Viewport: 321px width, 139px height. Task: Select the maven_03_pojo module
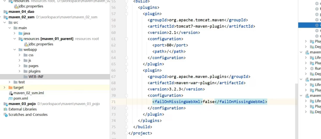[22, 104]
